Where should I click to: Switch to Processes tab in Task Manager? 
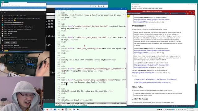point(134,8)
